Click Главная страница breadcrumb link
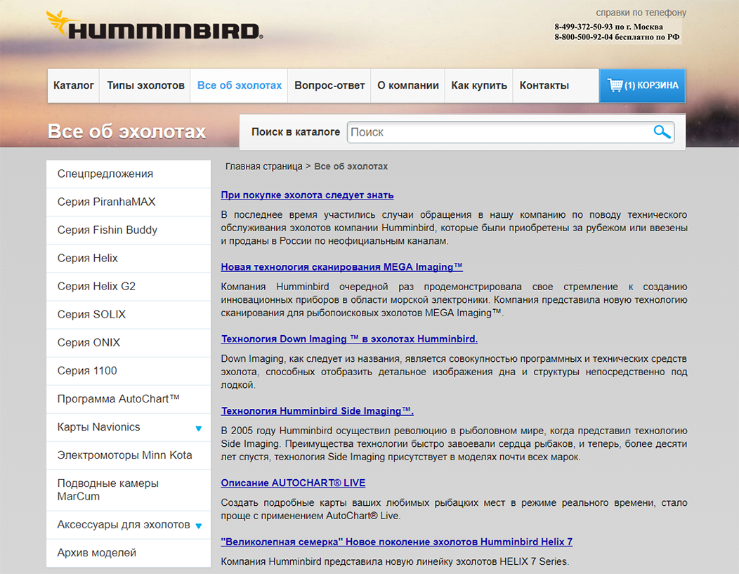Screen dimensions: 739x574 [x=263, y=167]
